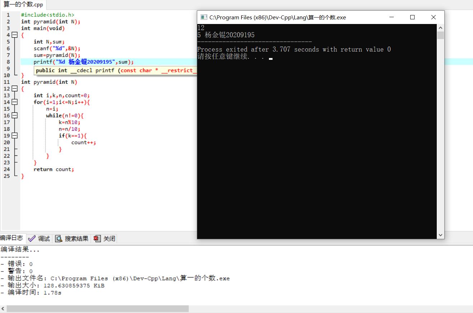Screen dimensions: 473x313
Task: Maximize the console window
Action: tap(412, 17)
